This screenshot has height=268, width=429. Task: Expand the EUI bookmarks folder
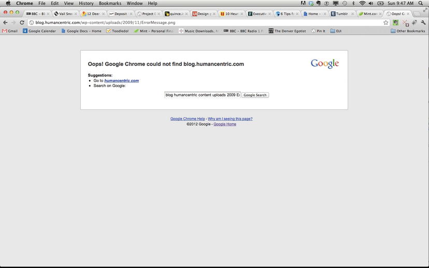coord(336,31)
